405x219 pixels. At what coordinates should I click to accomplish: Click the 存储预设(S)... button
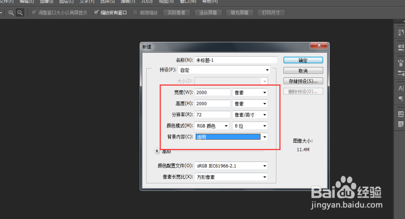pyautogui.click(x=303, y=81)
